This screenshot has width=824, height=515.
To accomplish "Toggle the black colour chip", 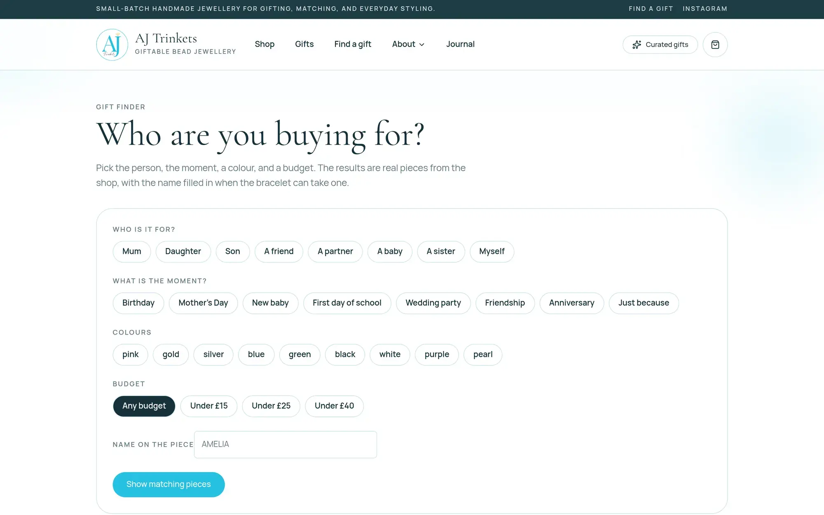I will (x=345, y=354).
